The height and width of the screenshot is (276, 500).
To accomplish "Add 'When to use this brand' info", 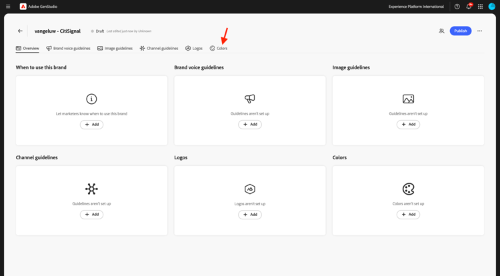I will click(x=91, y=125).
